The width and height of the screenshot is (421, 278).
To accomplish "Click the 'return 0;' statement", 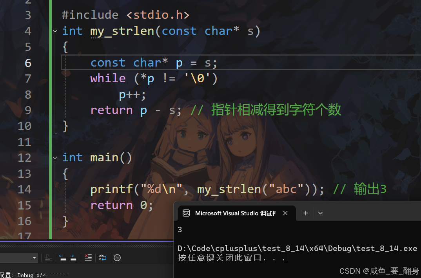I will coord(122,205).
